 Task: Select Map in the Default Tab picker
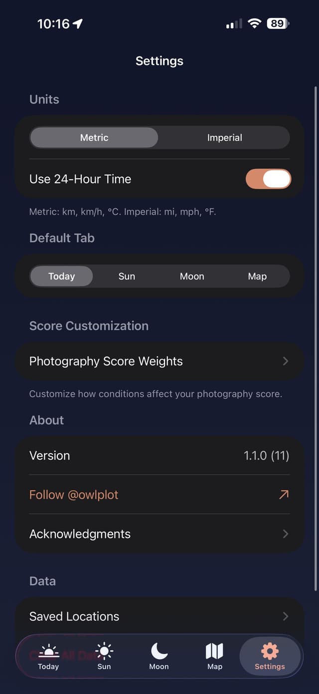257,276
